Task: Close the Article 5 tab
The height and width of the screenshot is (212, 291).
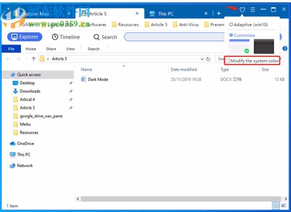Action: click(x=137, y=13)
